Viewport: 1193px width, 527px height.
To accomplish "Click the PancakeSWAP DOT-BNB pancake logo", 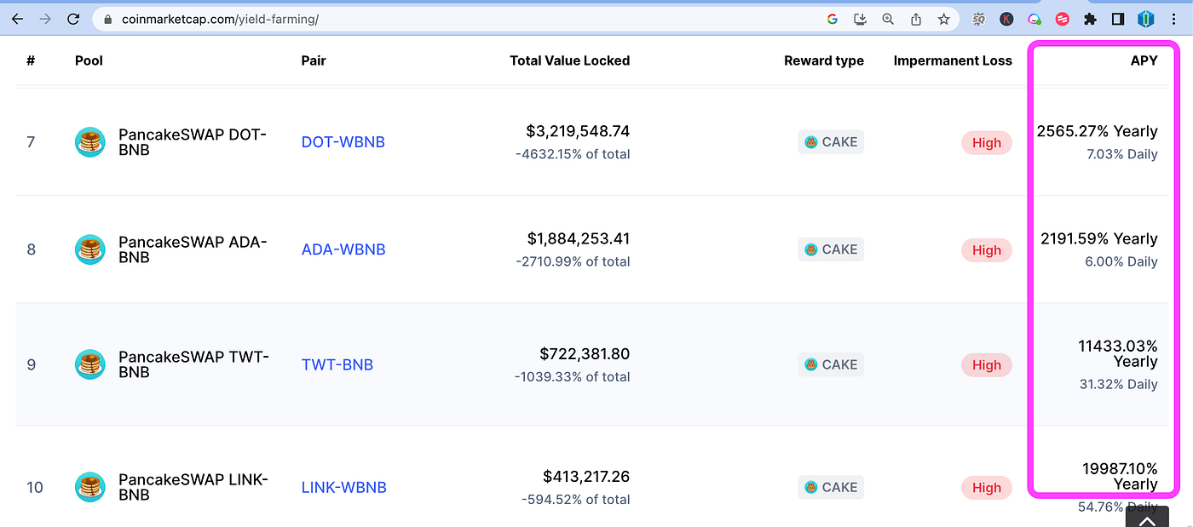I will 89,142.
